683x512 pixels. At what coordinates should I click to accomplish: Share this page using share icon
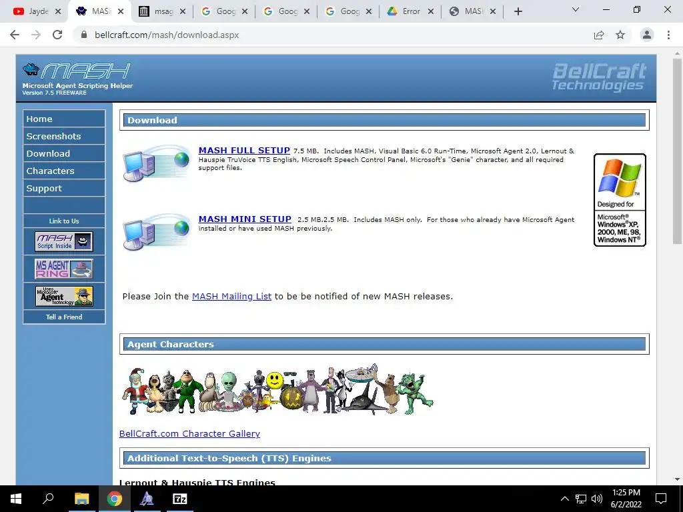click(x=599, y=35)
